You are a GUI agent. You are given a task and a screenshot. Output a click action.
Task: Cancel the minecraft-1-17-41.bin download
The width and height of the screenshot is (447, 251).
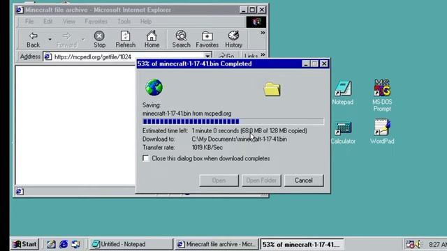[304, 181]
